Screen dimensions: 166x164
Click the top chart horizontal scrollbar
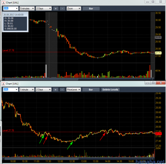(x=78, y=79)
